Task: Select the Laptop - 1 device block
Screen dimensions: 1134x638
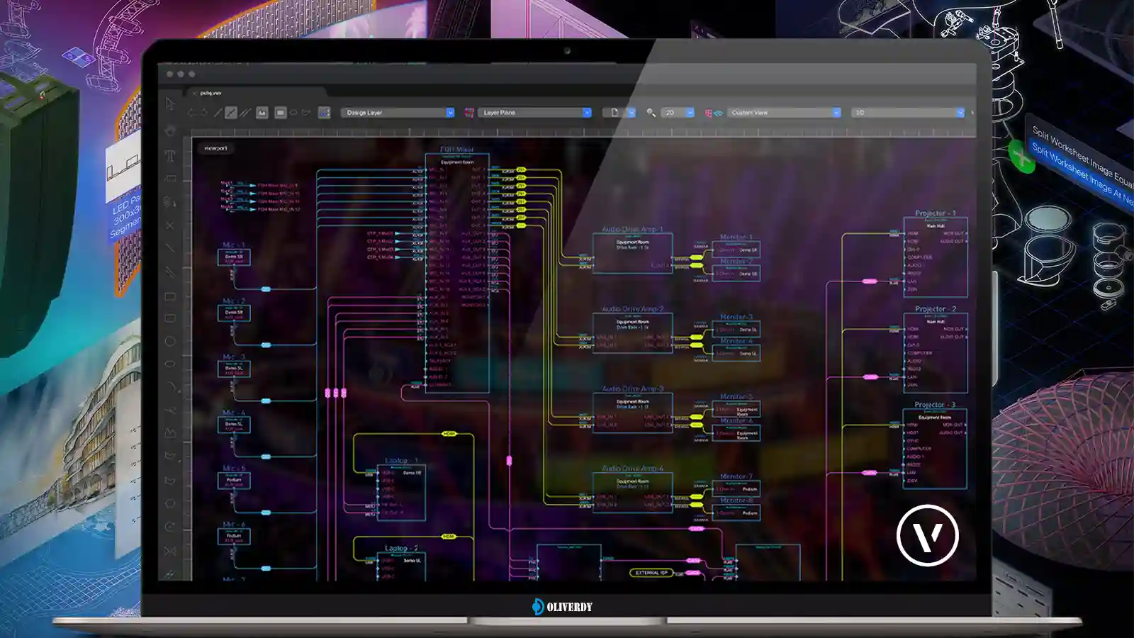Action: click(x=400, y=493)
